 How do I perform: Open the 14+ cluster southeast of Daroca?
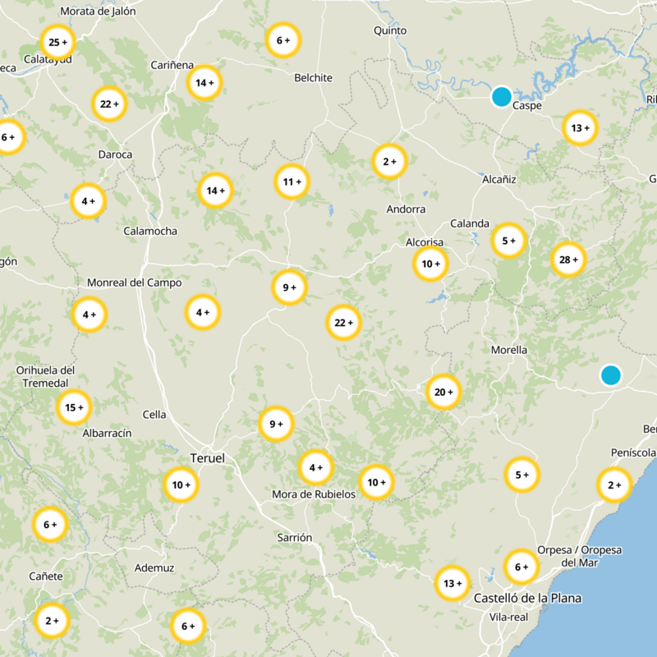(x=215, y=191)
